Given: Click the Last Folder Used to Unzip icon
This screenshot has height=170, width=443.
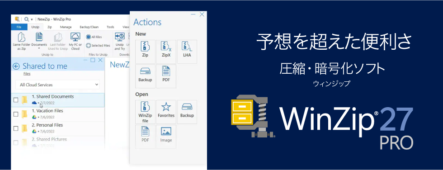Looking at the screenshot, I should click(58, 37).
